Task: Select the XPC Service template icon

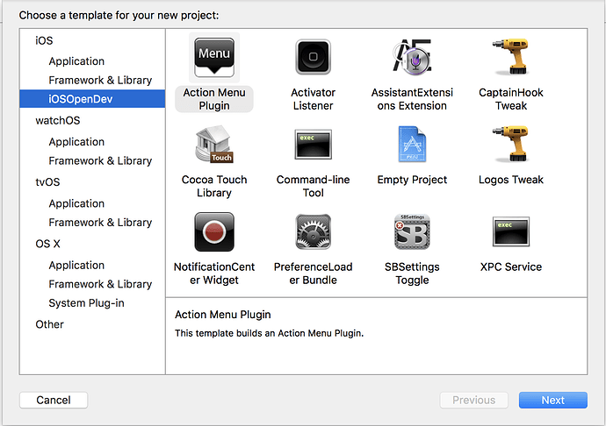Action: [x=511, y=231]
